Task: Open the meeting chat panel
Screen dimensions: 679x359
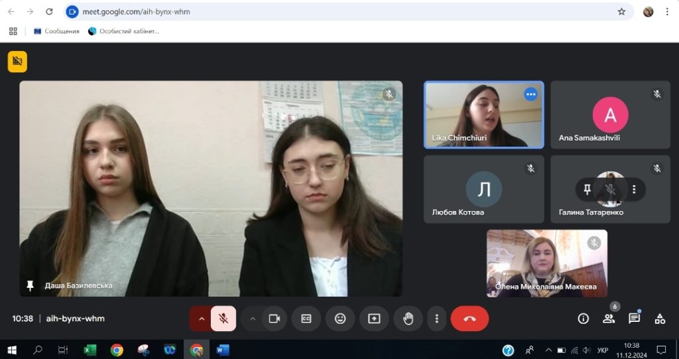Action: point(634,319)
